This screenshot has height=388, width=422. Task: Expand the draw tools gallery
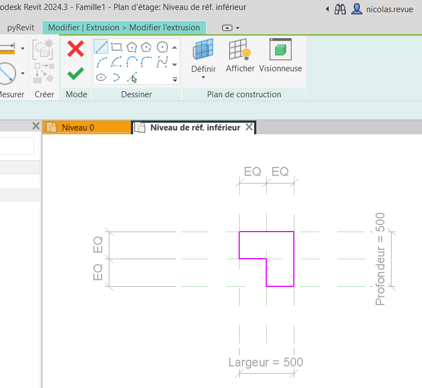[x=175, y=80]
